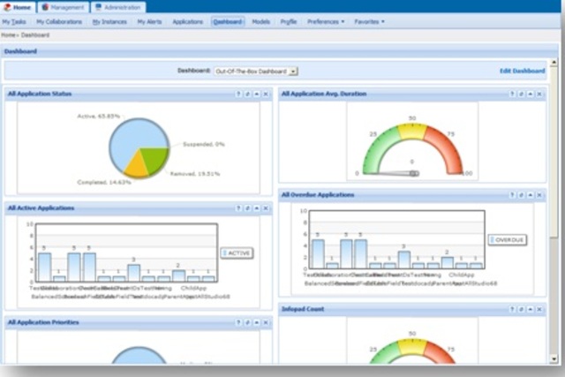The height and width of the screenshot is (377, 565).
Task: Close the All Active Applications panel
Action: [266, 208]
